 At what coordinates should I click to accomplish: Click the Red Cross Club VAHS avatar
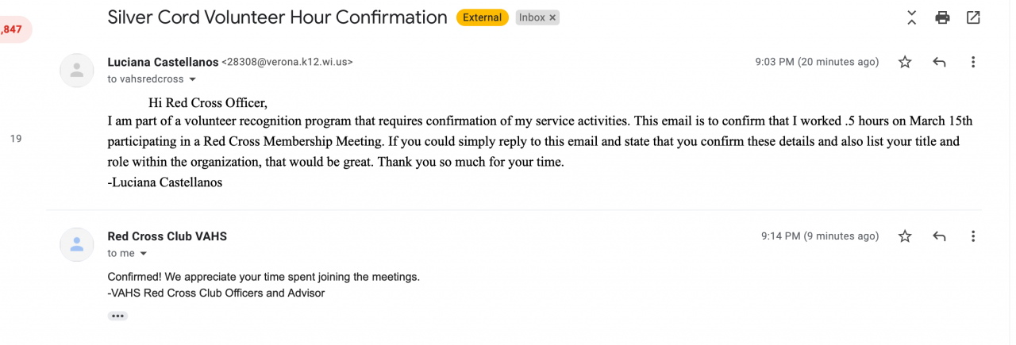click(77, 244)
